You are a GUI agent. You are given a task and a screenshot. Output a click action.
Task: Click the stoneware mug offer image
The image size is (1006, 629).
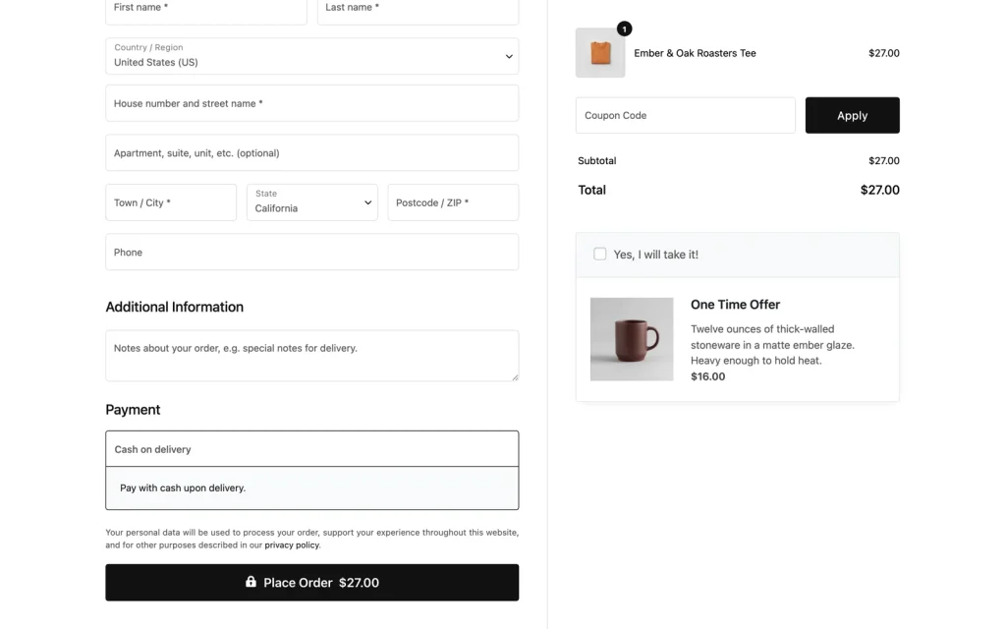tap(632, 339)
